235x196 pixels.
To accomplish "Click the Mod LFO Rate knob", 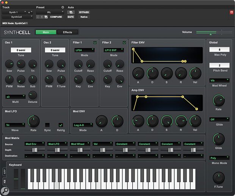I will point(34,121).
